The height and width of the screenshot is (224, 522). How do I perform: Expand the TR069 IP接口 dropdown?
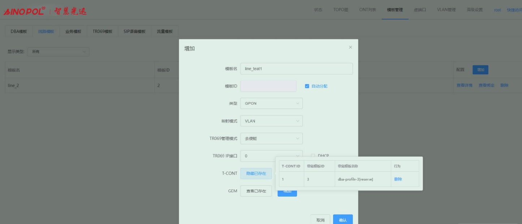(x=271, y=156)
